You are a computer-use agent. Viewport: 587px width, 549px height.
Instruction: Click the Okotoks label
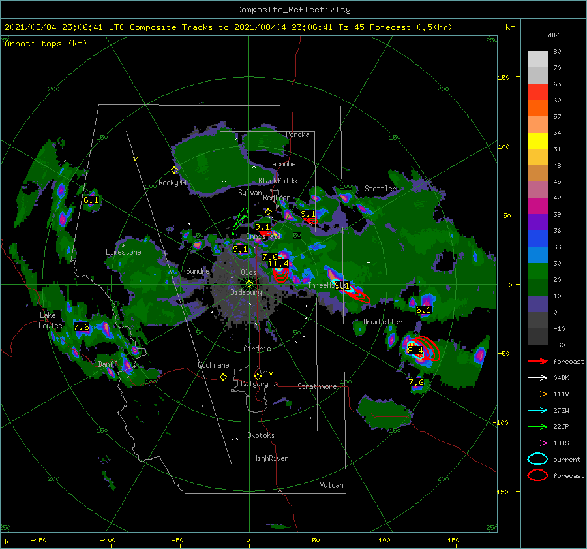coord(261,435)
